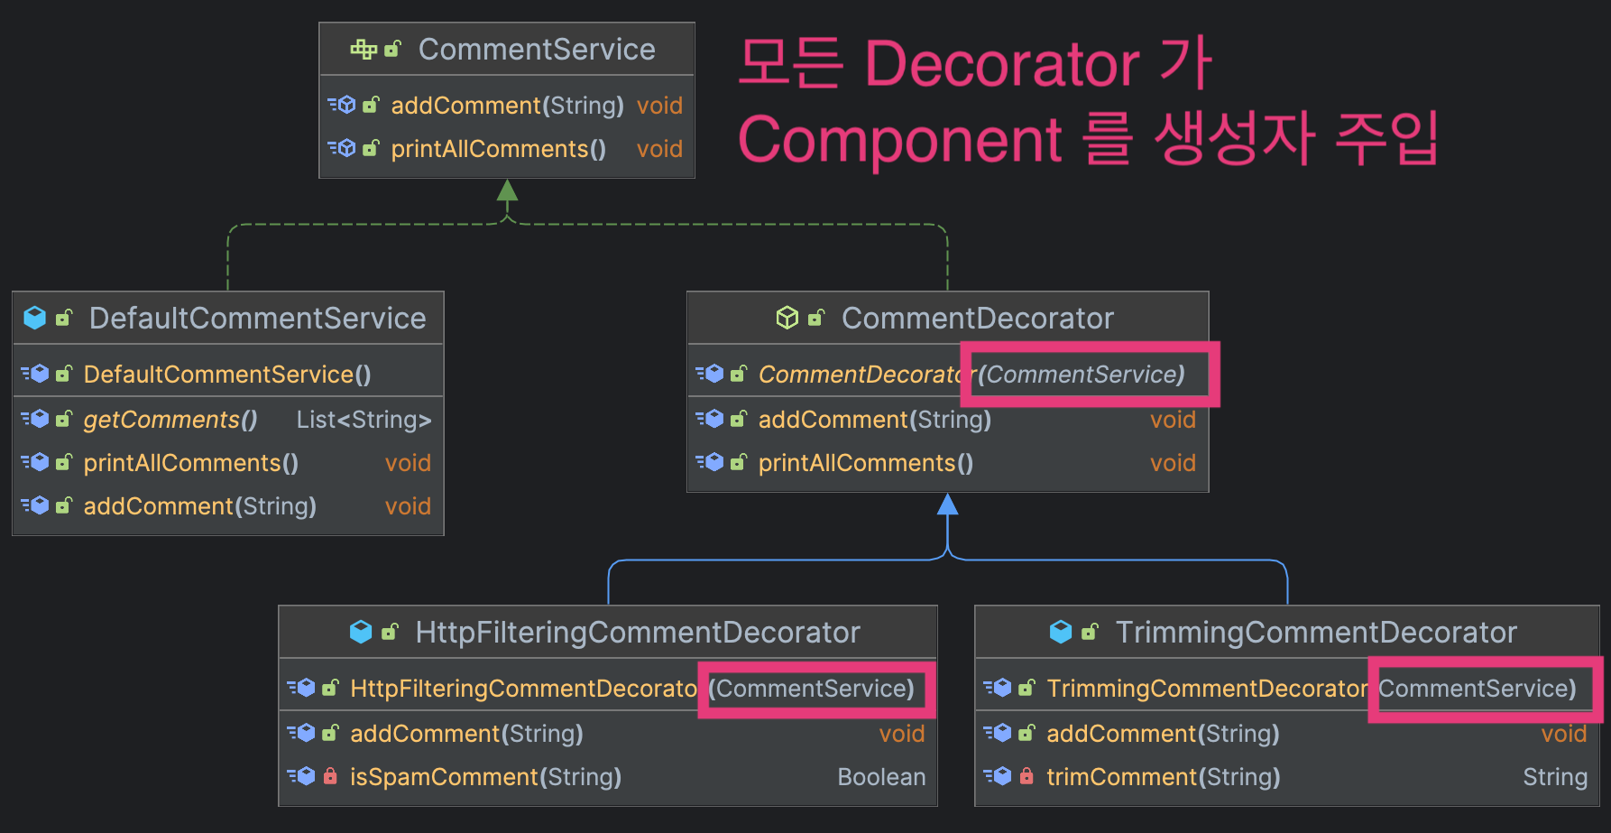Image resolution: width=1611 pixels, height=833 pixels.
Task: Click open-lock icon beside CommentDecorator title
Action: 816,318
